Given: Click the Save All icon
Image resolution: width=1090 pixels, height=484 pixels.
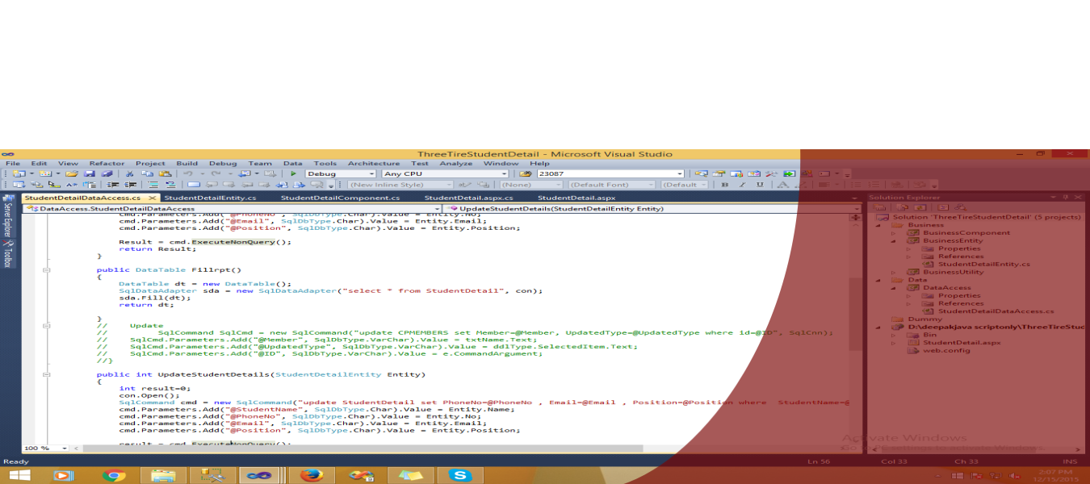Looking at the screenshot, I should [x=107, y=173].
